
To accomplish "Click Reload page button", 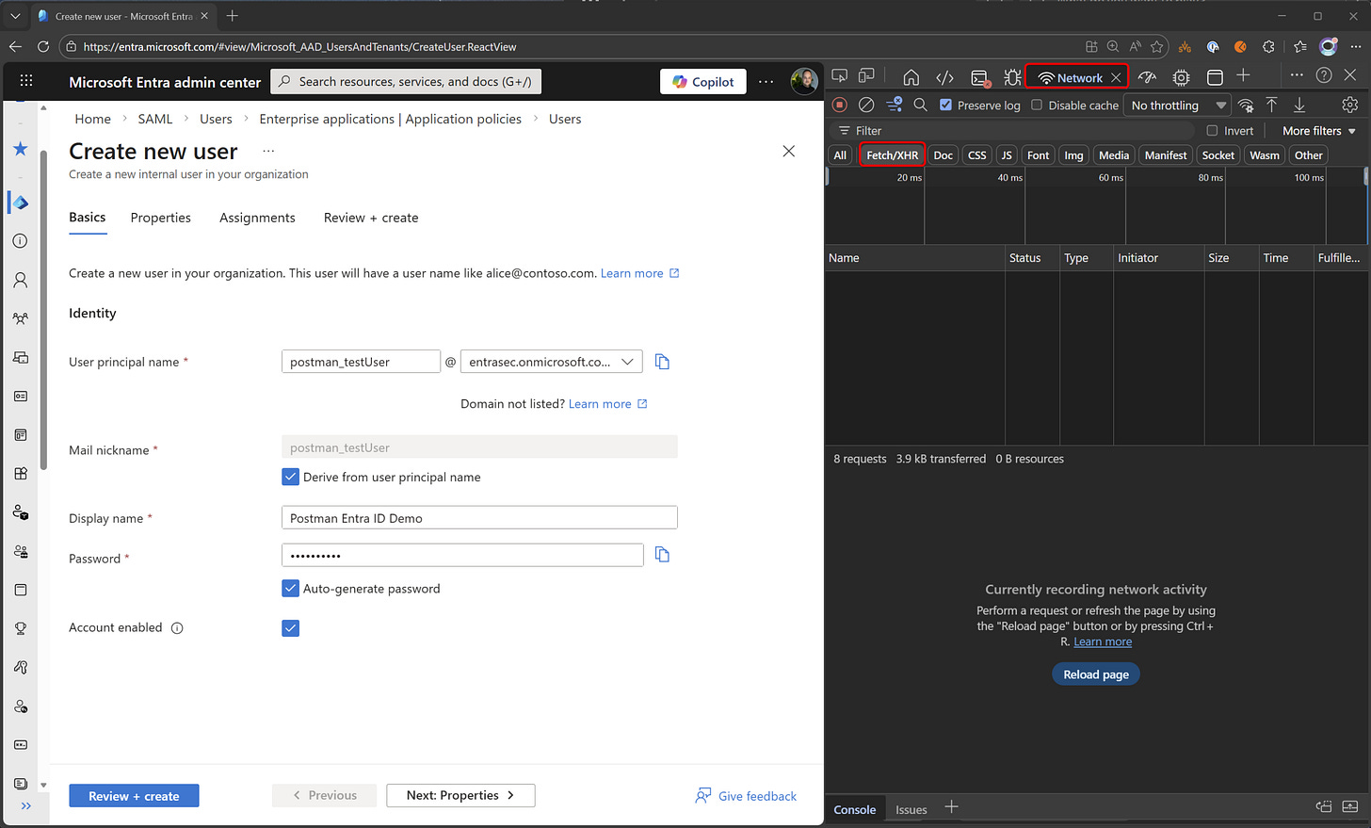I will pos(1096,674).
